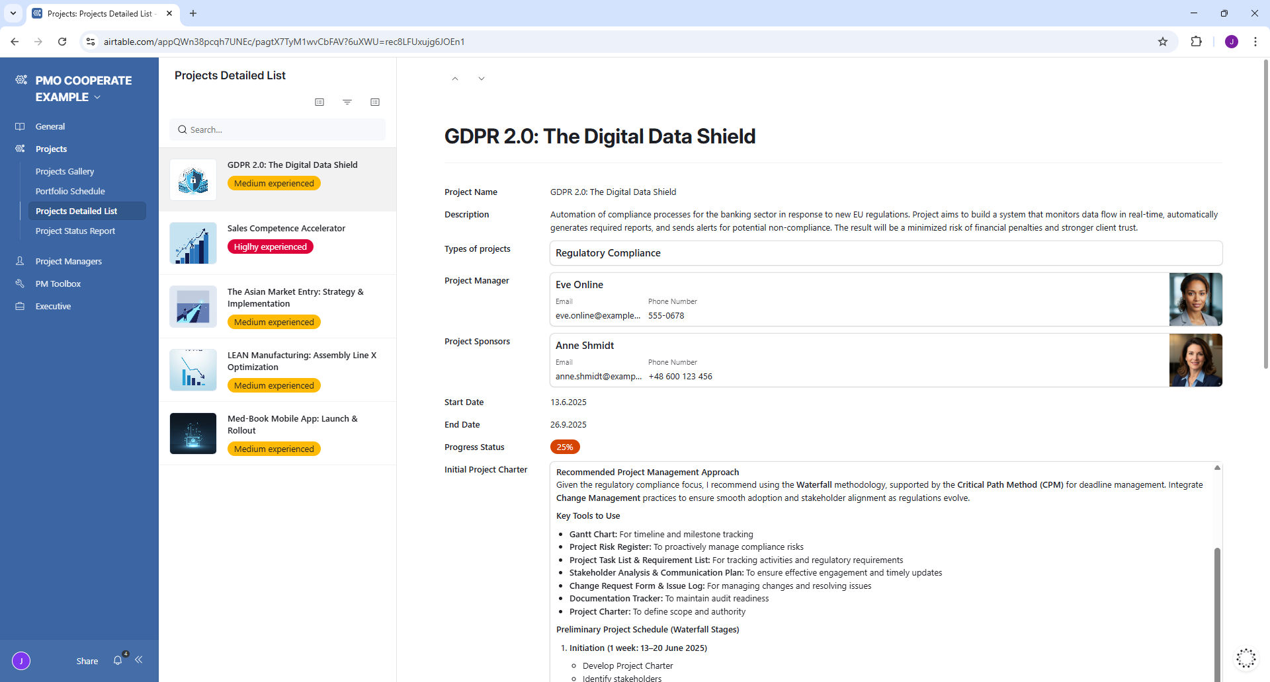Image resolution: width=1270 pixels, height=682 pixels.
Task: Click the Share button
Action: tap(87, 661)
